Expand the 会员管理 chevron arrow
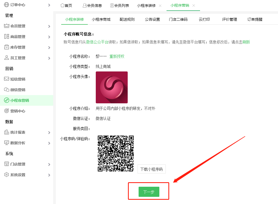This screenshot has height=204, width=278. coord(49,26)
